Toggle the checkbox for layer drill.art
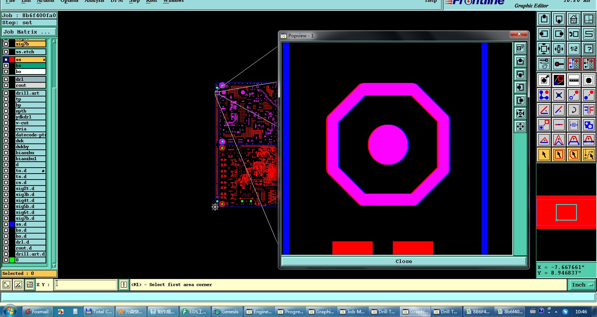597x317 pixels. click(x=6, y=93)
